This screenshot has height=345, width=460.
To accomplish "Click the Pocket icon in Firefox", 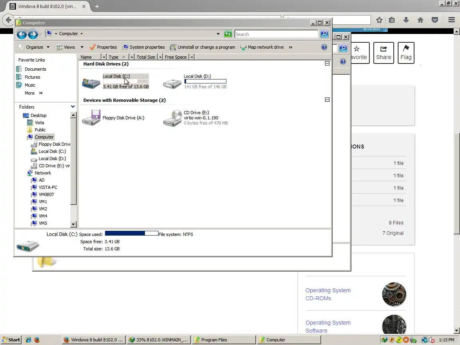I will pyautogui.click(x=435, y=20).
